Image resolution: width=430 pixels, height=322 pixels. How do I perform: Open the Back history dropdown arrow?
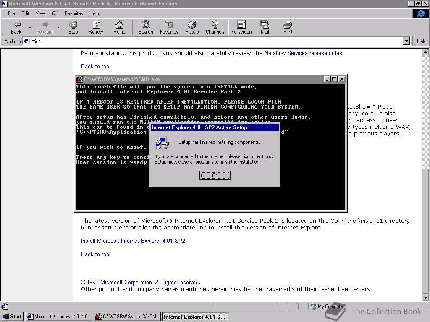[x=30, y=27]
